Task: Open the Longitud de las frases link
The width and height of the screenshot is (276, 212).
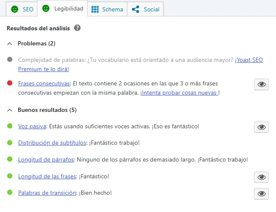Action: point(47,176)
